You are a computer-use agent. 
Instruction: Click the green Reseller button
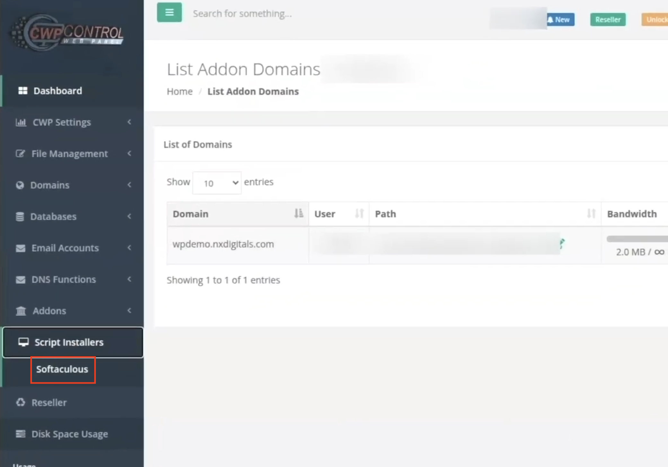pyautogui.click(x=608, y=20)
